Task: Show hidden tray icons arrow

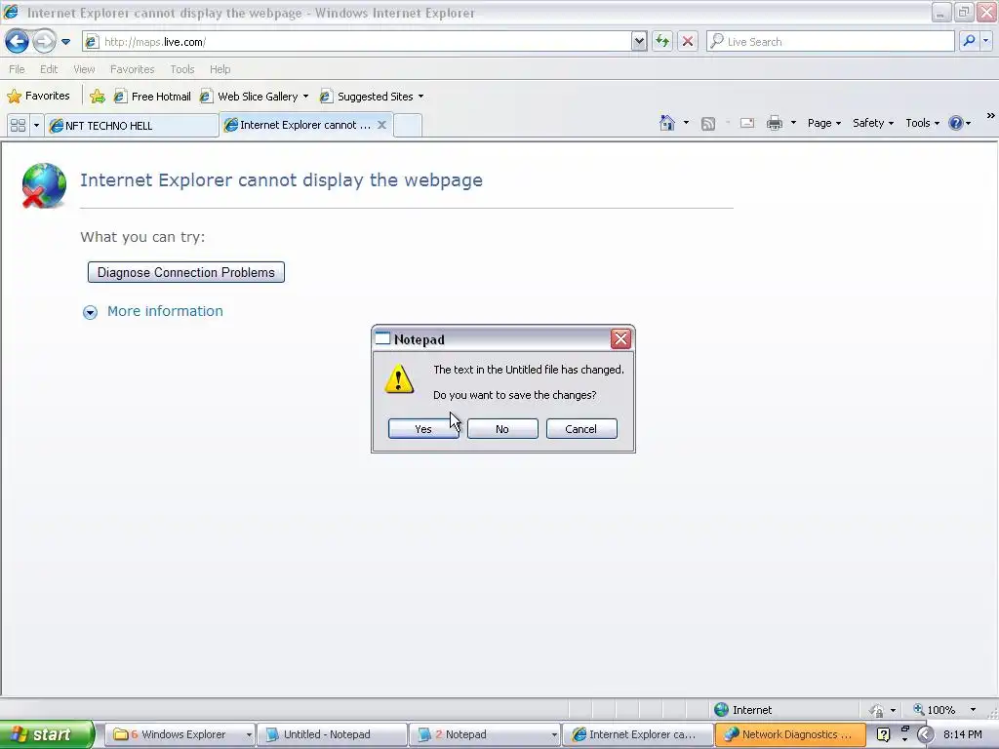Action: pyautogui.click(x=925, y=734)
